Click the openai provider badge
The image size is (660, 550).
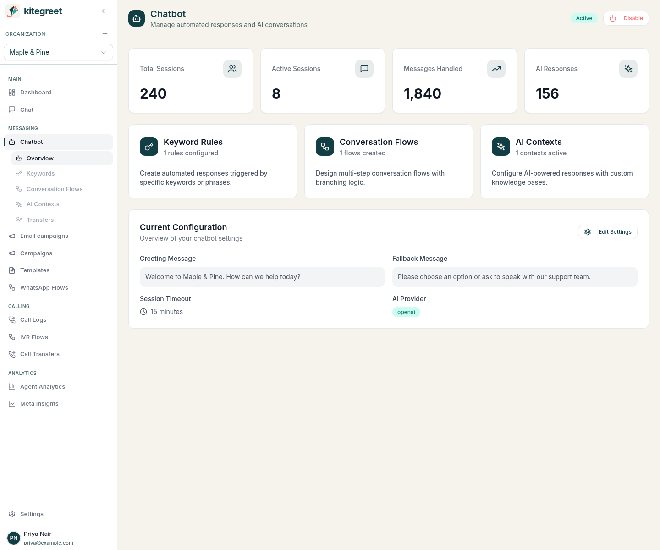point(406,312)
